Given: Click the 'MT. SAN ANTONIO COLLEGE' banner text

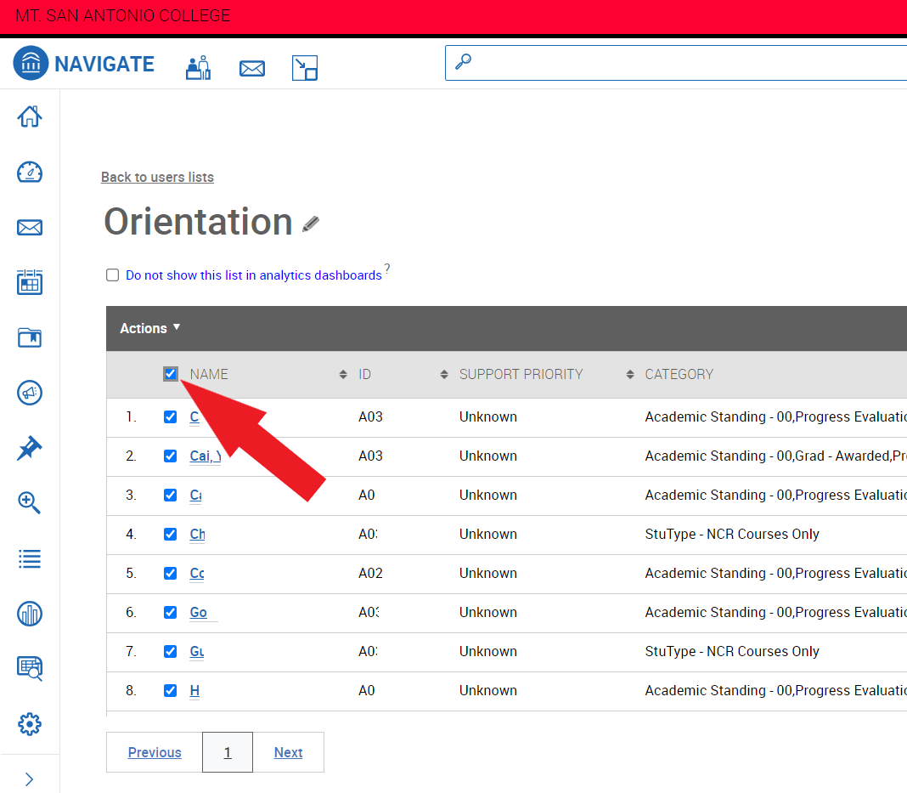Looking at the screenshot, I should 122,15.
